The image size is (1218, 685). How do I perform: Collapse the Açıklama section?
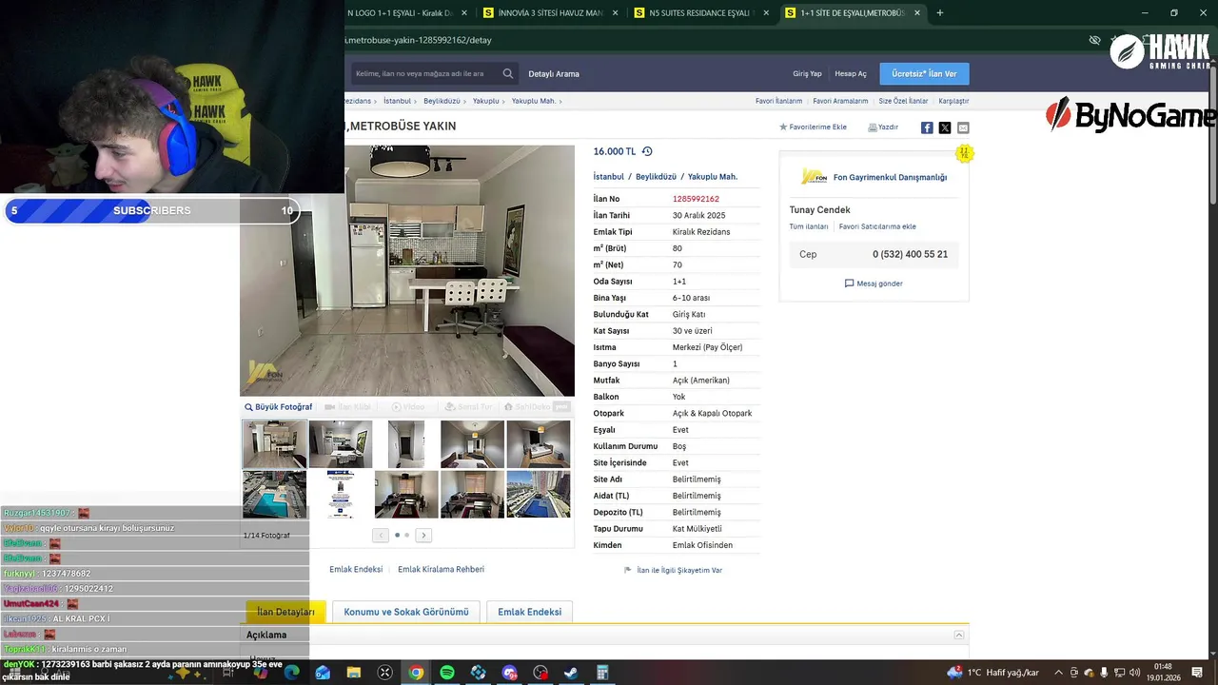[959, 635]
